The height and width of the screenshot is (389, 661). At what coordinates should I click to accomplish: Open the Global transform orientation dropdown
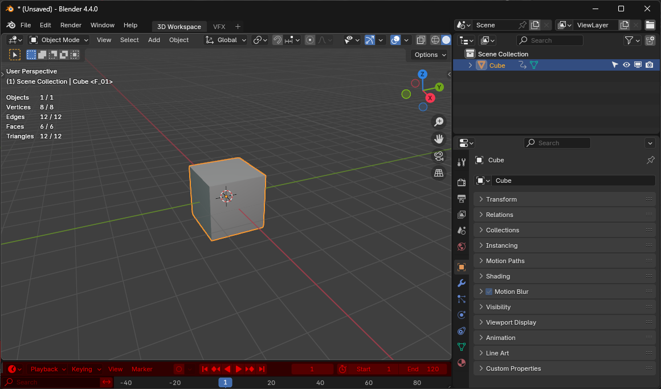tap(226, 40)
